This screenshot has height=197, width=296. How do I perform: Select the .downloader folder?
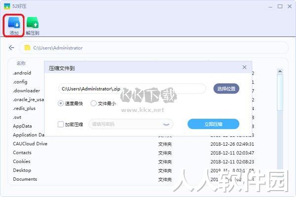click(27, 91)
